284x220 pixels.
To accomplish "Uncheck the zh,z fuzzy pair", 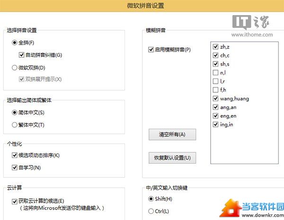I will click(215, 47).
